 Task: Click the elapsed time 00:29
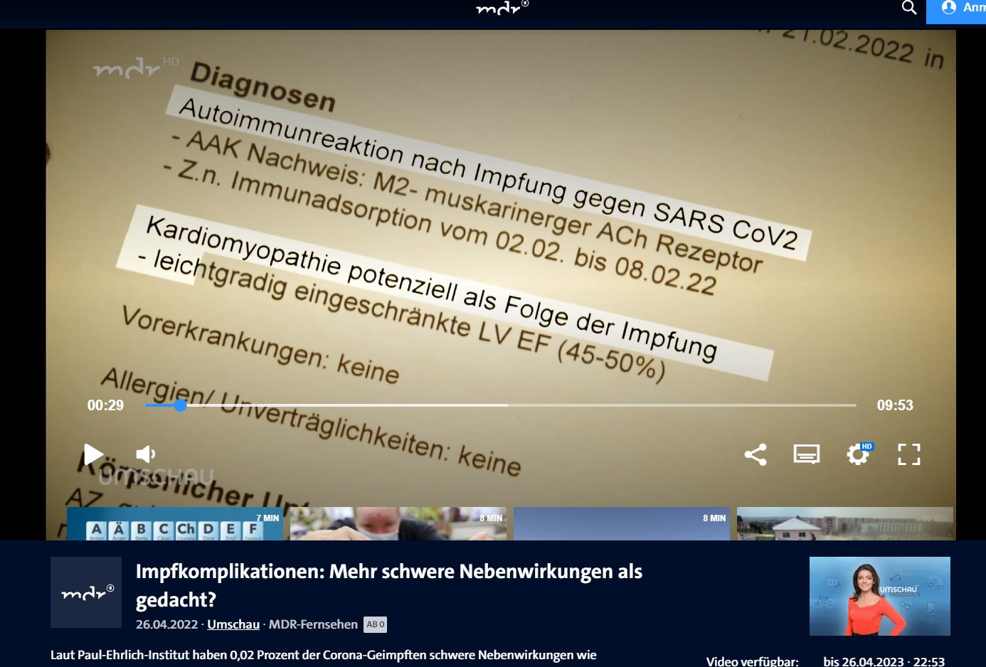(105, 405)
